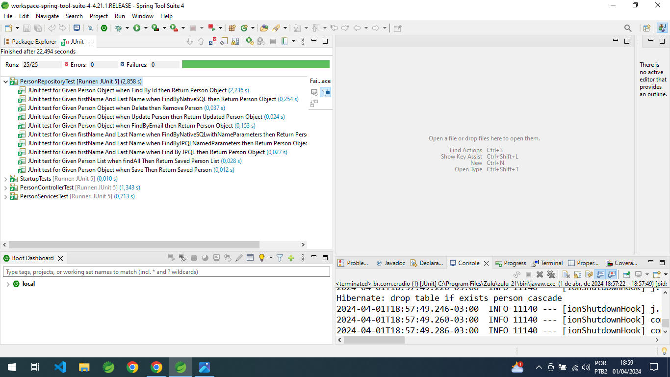Screen dimensions: 670x377
Task: Click the Open Perspective icon
Action: point(647,28)
